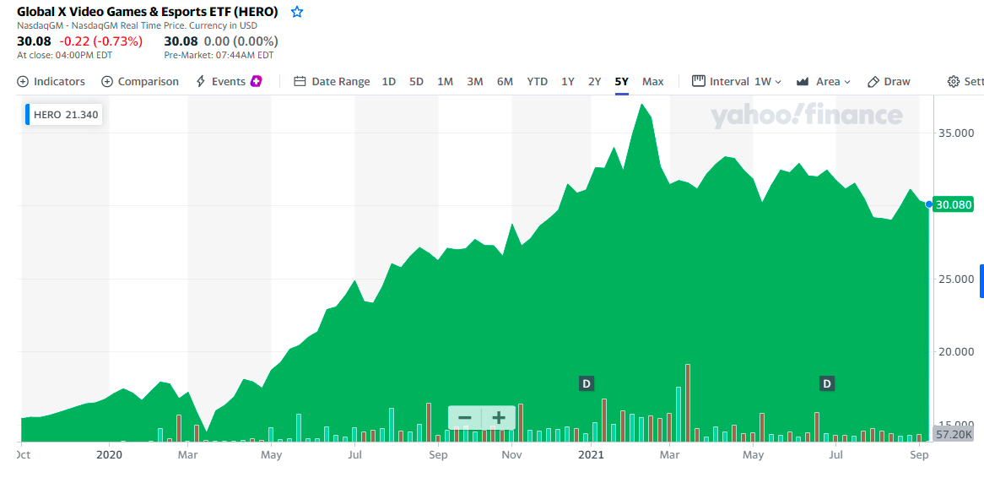Select the 3M range
984x483 pixels.
475,82
